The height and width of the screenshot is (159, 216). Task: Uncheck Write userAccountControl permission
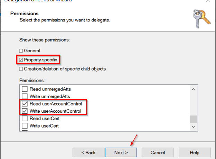point(25,111)
